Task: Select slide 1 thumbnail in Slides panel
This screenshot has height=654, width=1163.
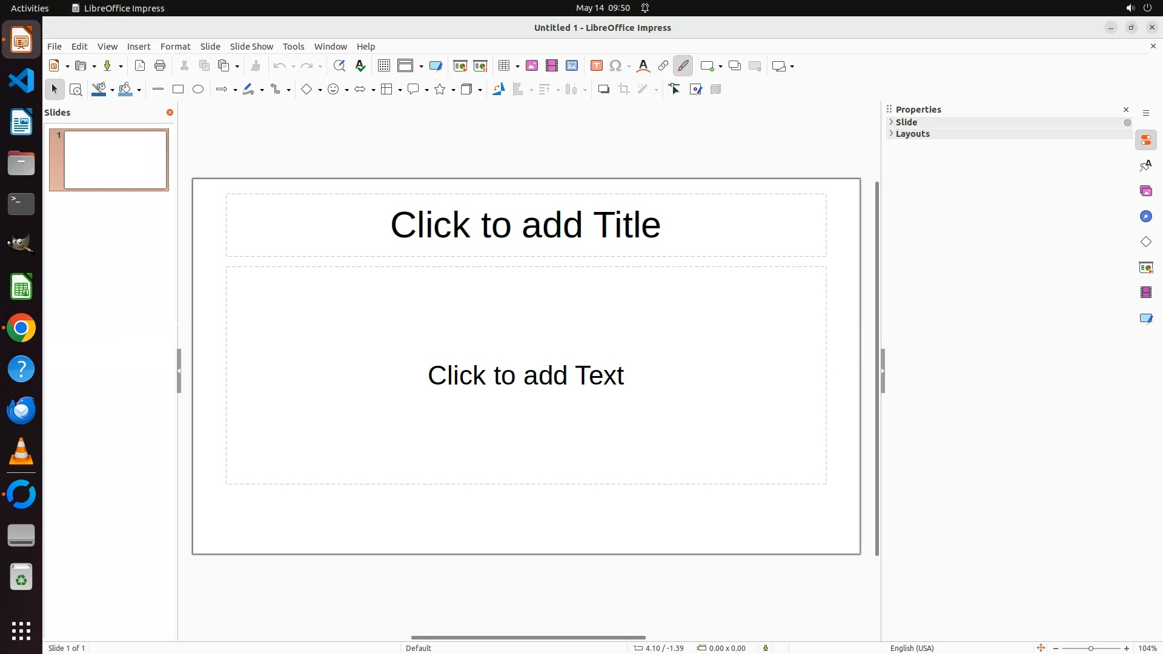Action: [115, 160]
